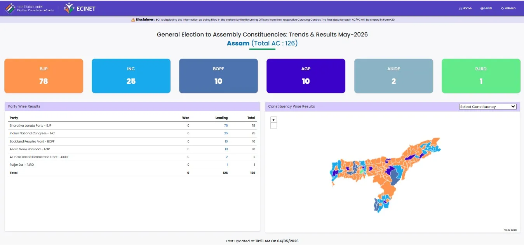Click the Total row leading value 126

click(225, 173)
